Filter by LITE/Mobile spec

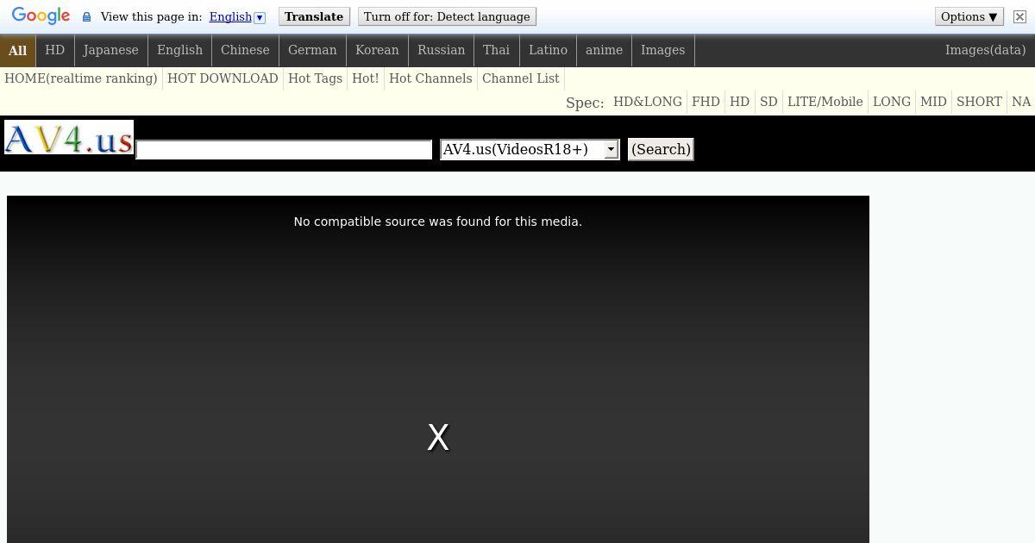[x=825, y=102]
